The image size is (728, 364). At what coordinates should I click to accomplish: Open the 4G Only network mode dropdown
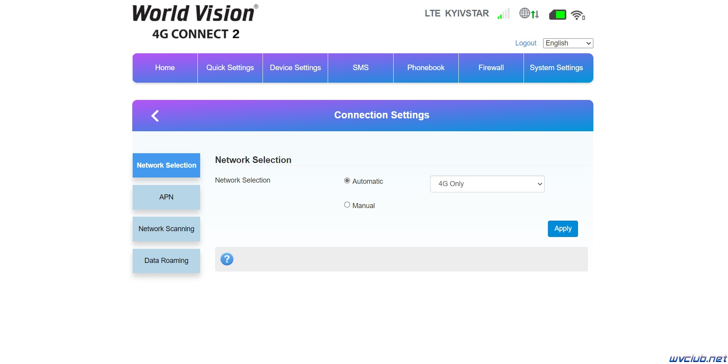[487, 184]
